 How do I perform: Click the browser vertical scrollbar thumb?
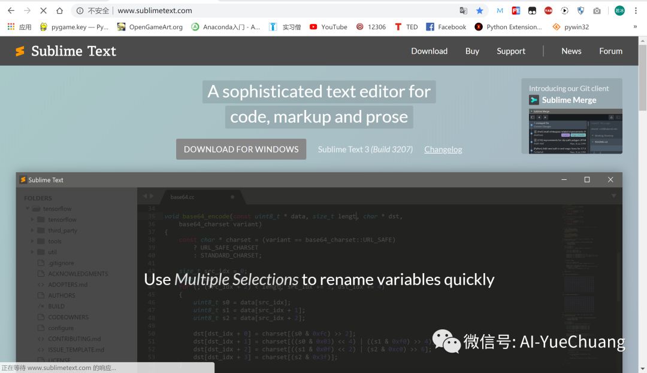[x=642, y=77]
